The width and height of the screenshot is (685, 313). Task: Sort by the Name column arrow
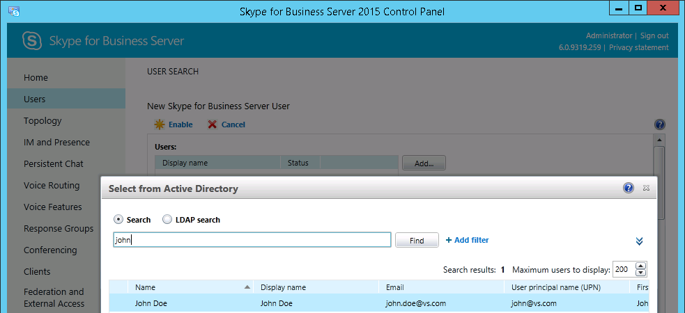247,287
